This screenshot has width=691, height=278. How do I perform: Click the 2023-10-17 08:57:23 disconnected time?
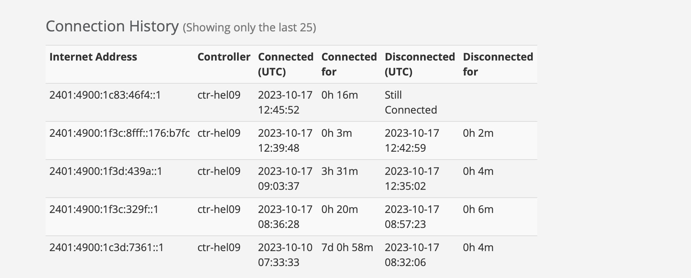412,217
